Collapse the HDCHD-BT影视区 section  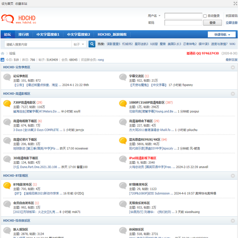pyautogui.click(x=233, y=176)
